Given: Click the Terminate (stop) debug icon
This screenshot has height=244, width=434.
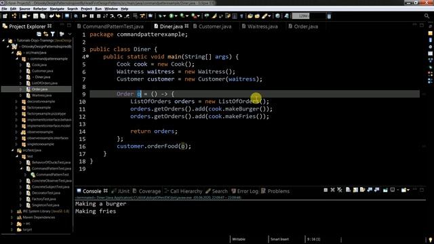Looking at the screenshot, I should [x=98, y=16].
